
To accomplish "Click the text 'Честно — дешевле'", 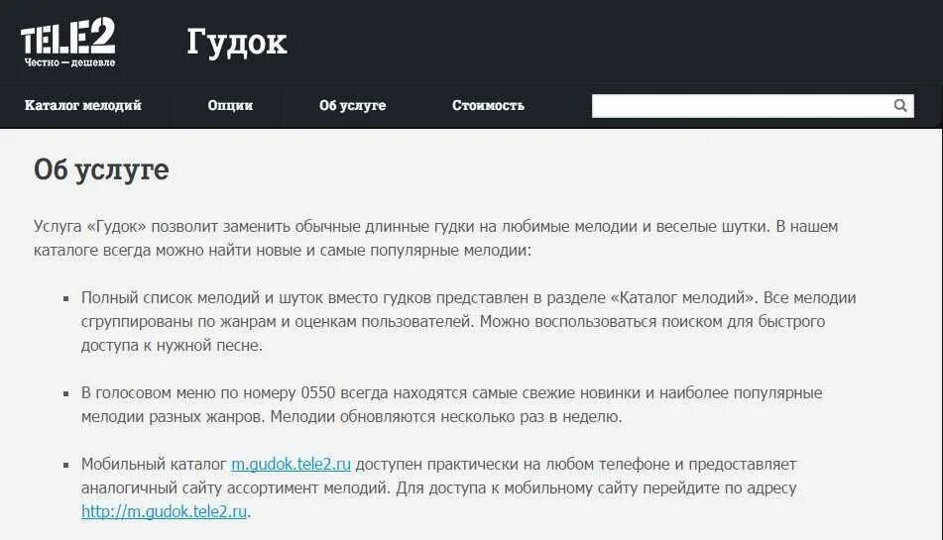I will coord(69,62).
